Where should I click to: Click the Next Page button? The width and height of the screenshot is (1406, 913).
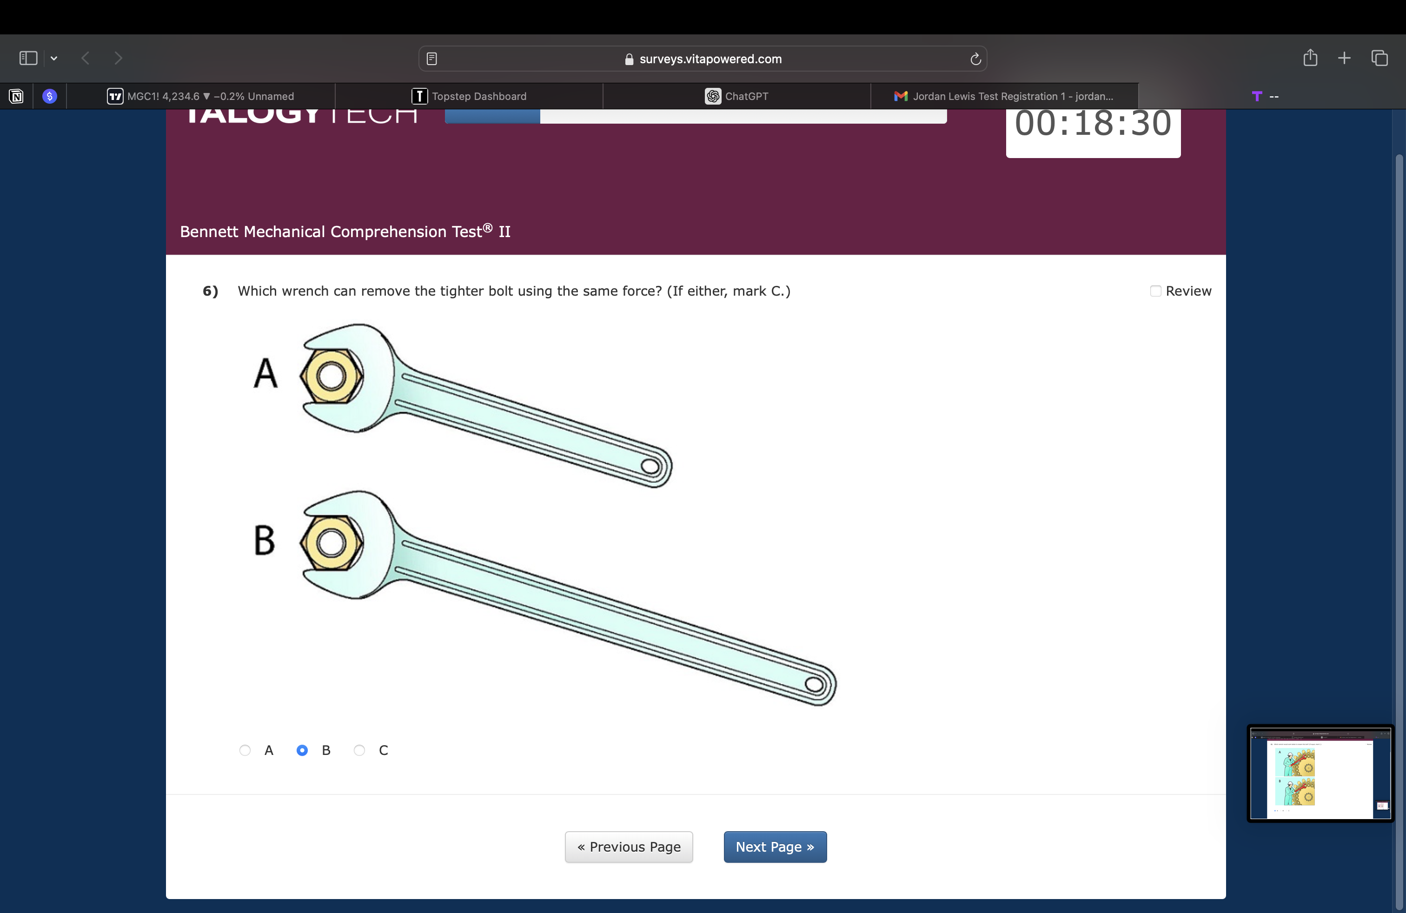coord(775,847)
